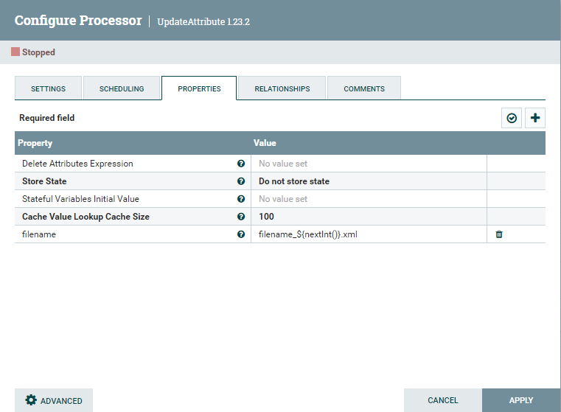Viewport: 561px width, 412px height.
Task: Show help icon for filename property
Action: click(241, 234)
